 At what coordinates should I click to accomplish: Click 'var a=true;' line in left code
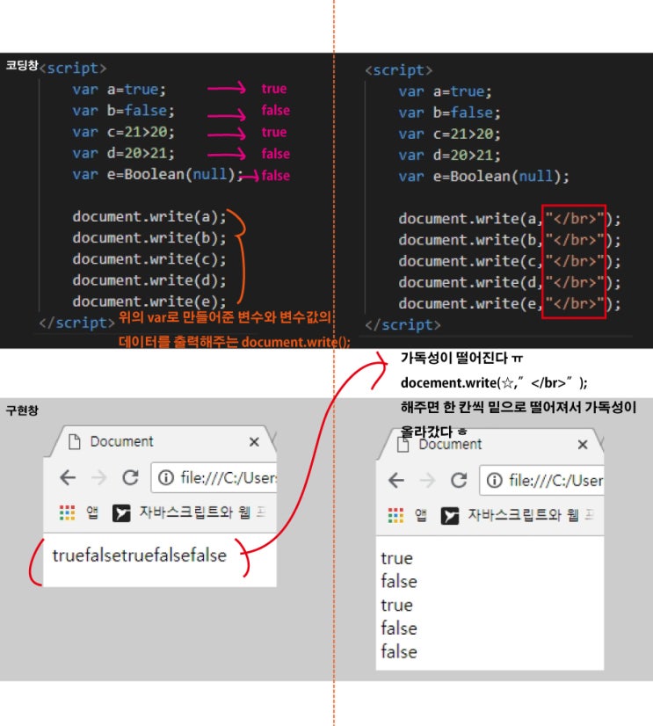[119, 89]
